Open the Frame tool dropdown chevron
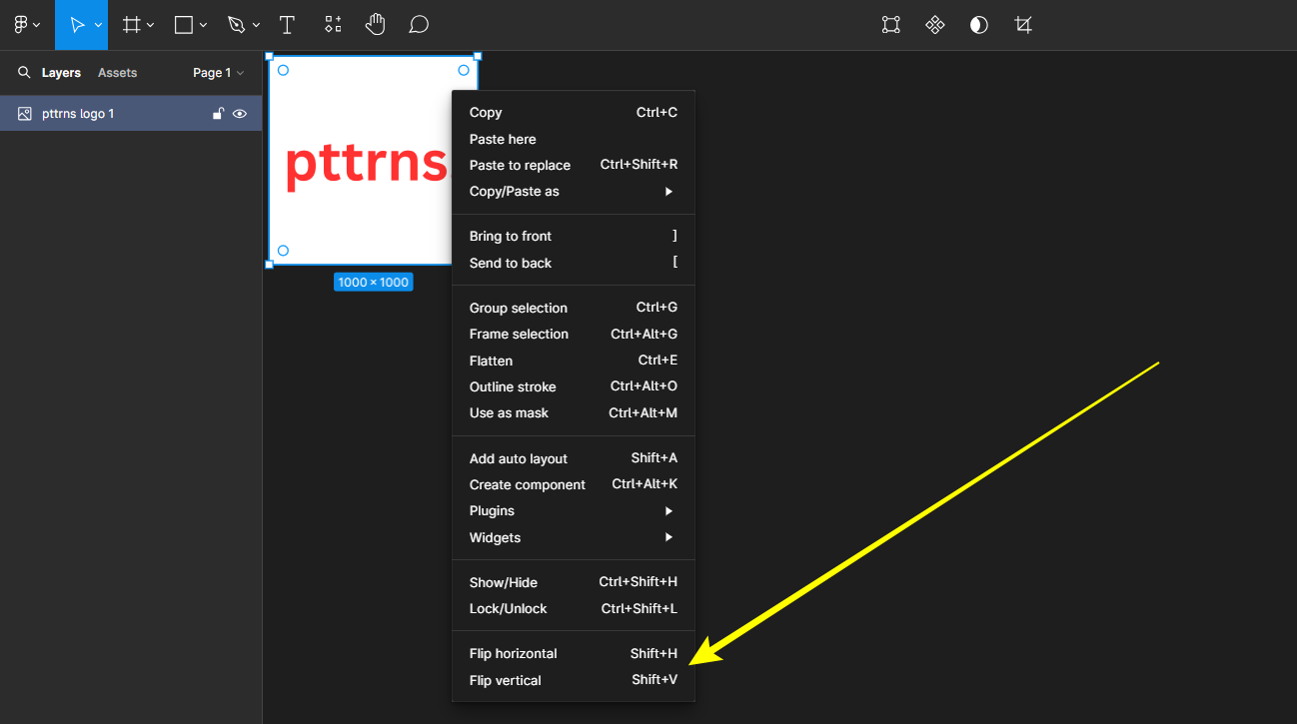 tap(151, 25)
